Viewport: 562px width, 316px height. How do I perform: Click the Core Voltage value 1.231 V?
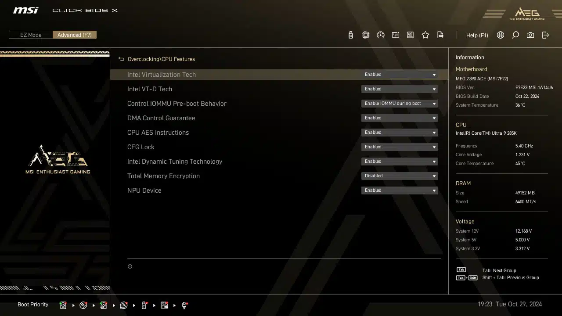point(522,155)
